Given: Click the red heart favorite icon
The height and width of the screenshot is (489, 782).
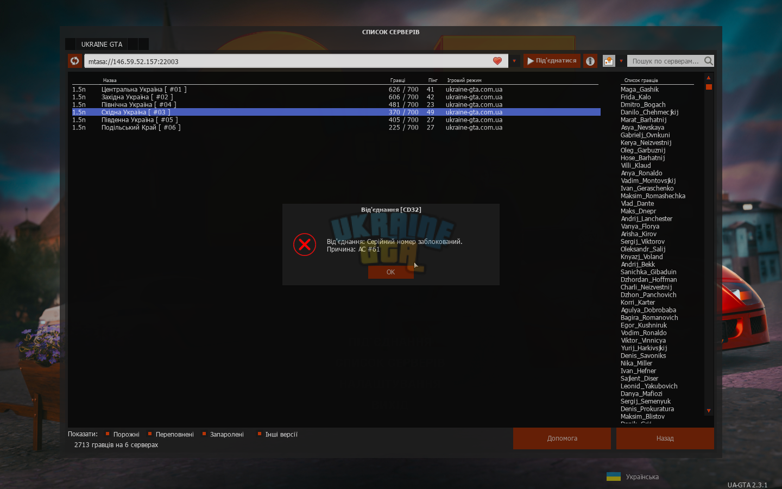Looking at the screenshot, I should point(497,61).
